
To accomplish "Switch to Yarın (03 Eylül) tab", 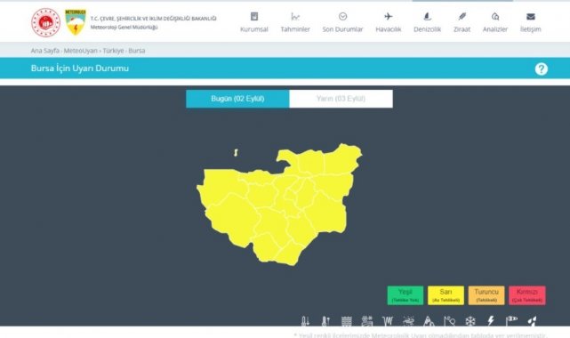I will point(341,99).
